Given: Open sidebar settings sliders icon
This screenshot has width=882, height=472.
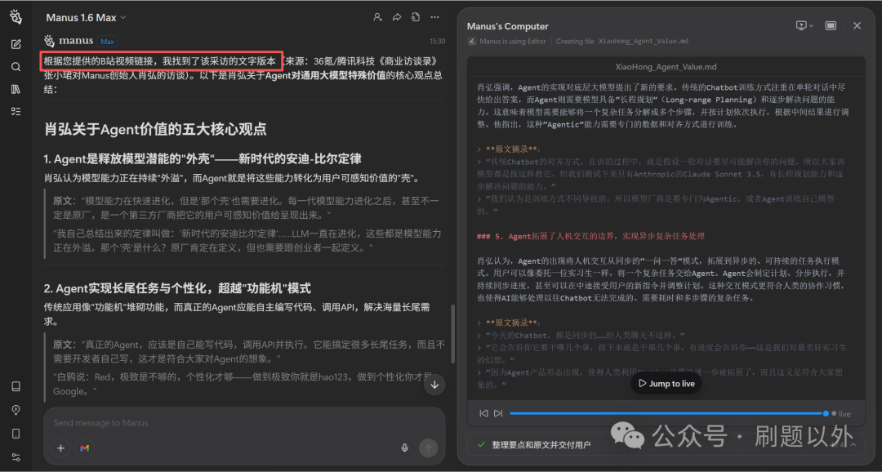Looking at the screenshot, I should pyautogui.click(x=16, y=456).
